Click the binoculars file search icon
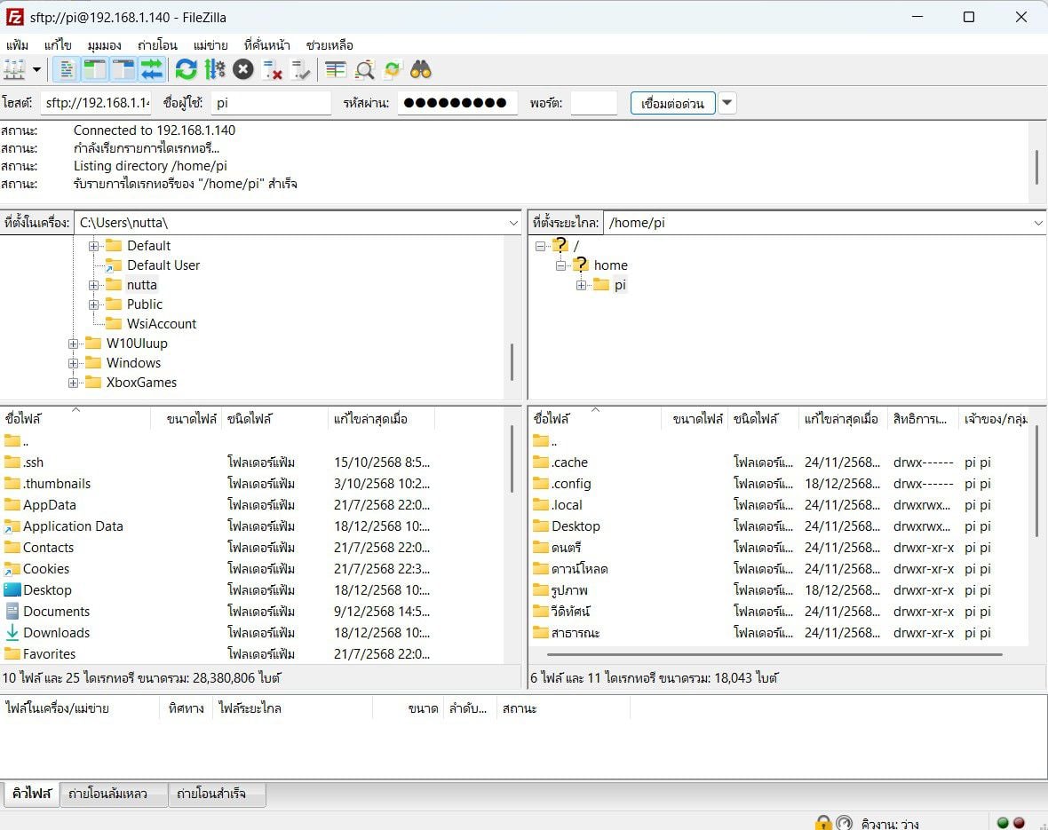The height and width of the screenshot is (830, 1048). pyautogui.click(x=420, y=69)
